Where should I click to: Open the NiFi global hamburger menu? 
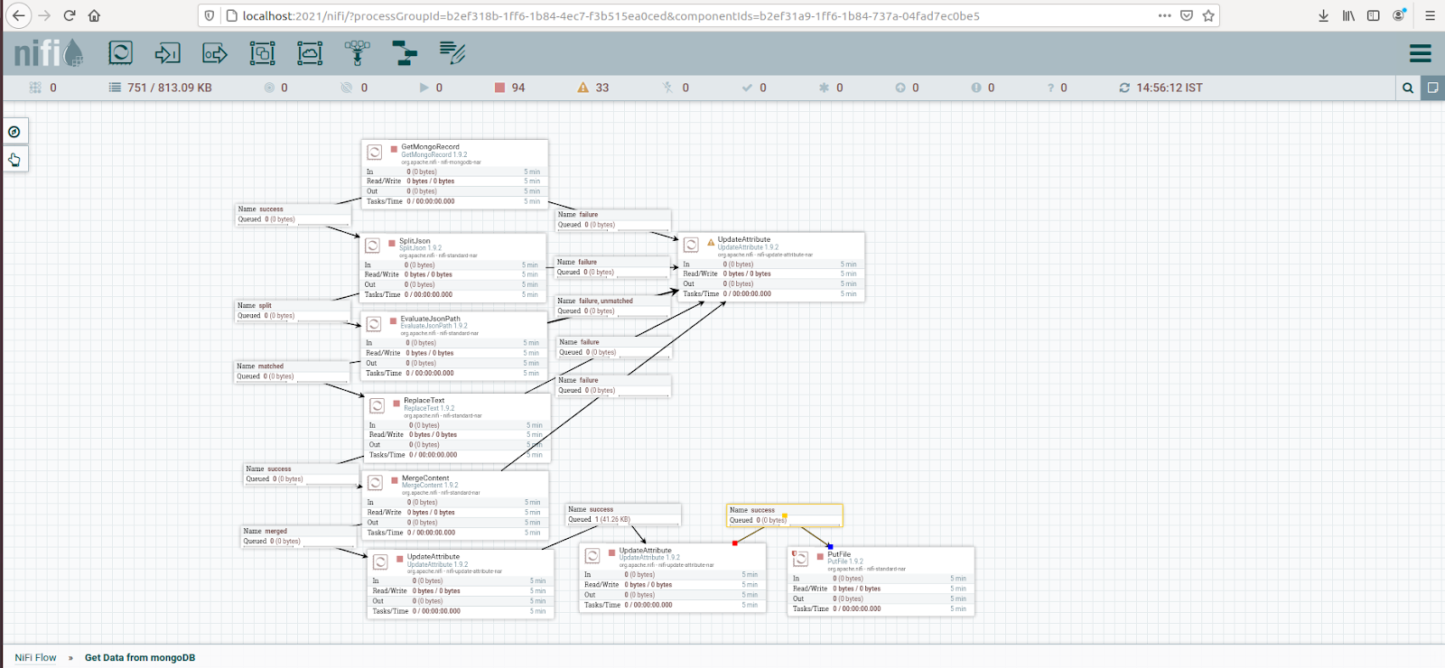[x=1420, y=53]
